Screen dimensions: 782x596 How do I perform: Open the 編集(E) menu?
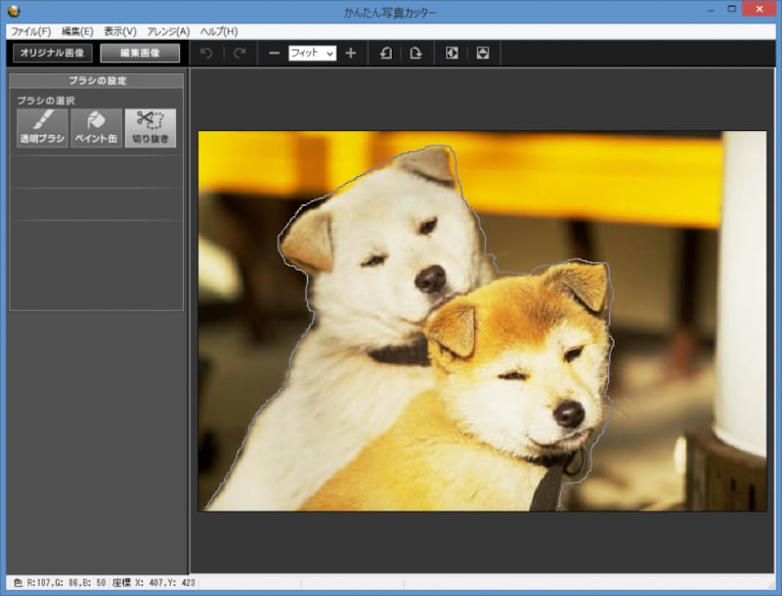(77, 31)
